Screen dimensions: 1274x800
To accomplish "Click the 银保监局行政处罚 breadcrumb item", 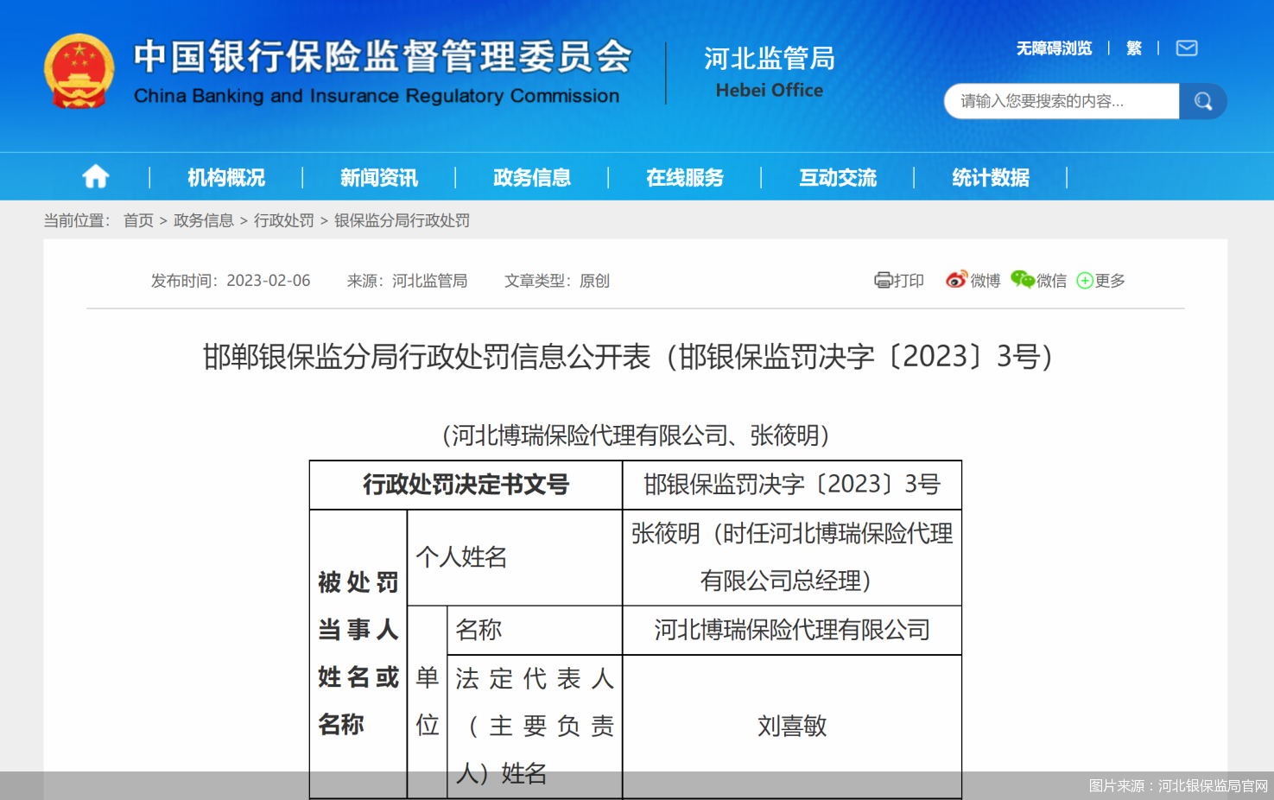I will click(401, 221).
